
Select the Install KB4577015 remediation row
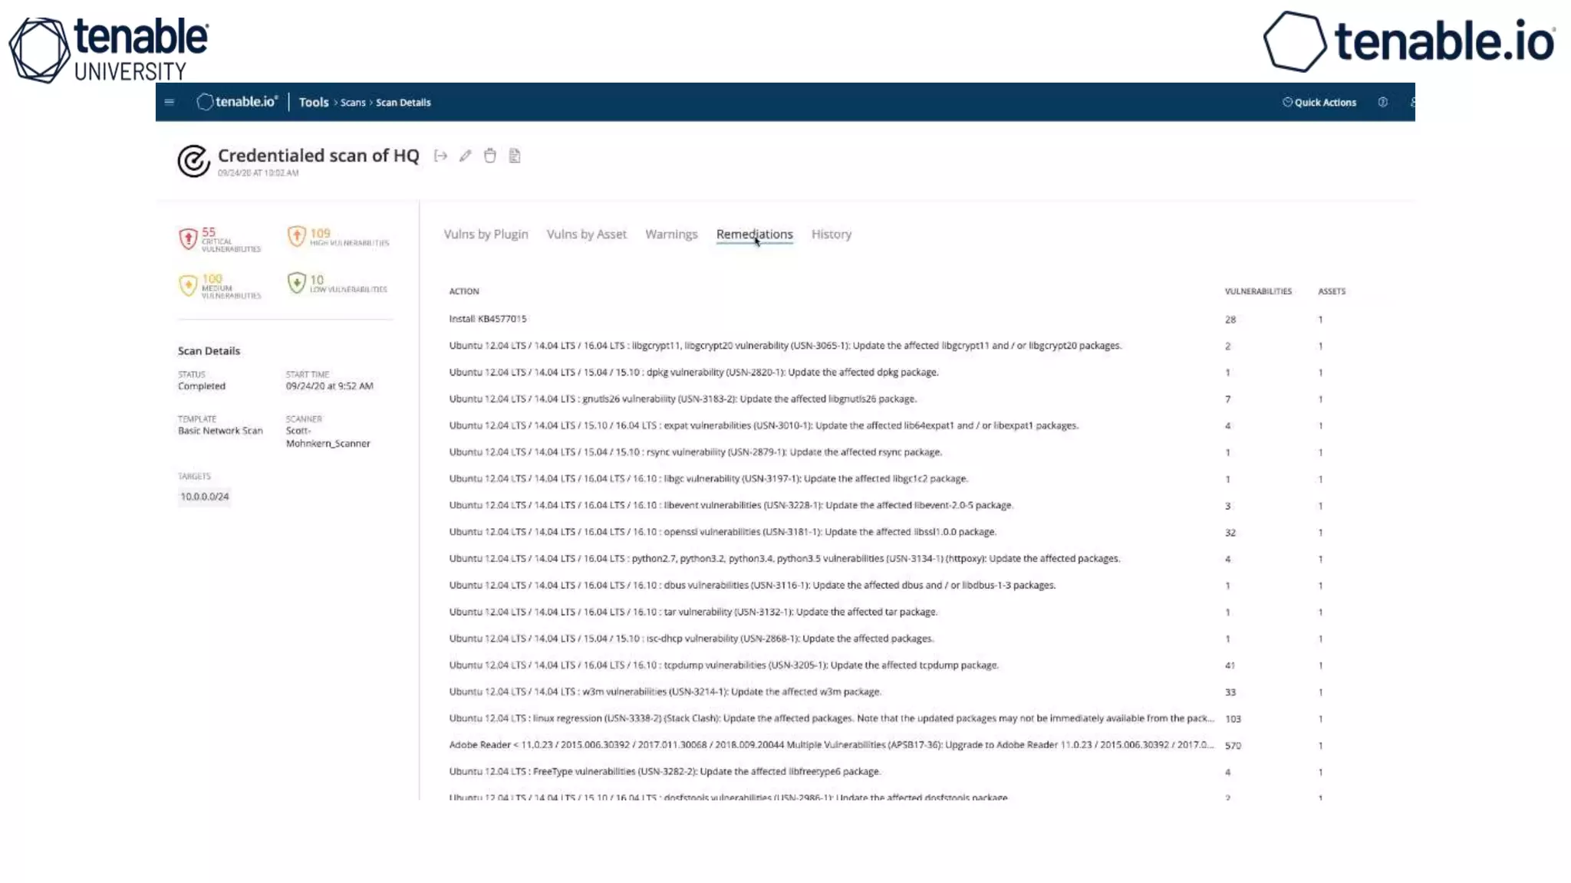pos(488,319)
